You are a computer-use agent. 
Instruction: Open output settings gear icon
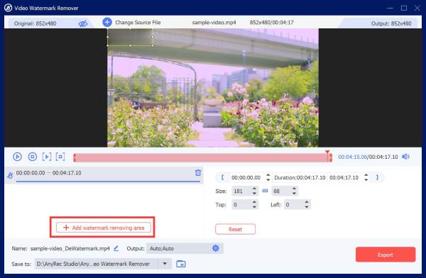pyautogui.click(x=215, y=248)
